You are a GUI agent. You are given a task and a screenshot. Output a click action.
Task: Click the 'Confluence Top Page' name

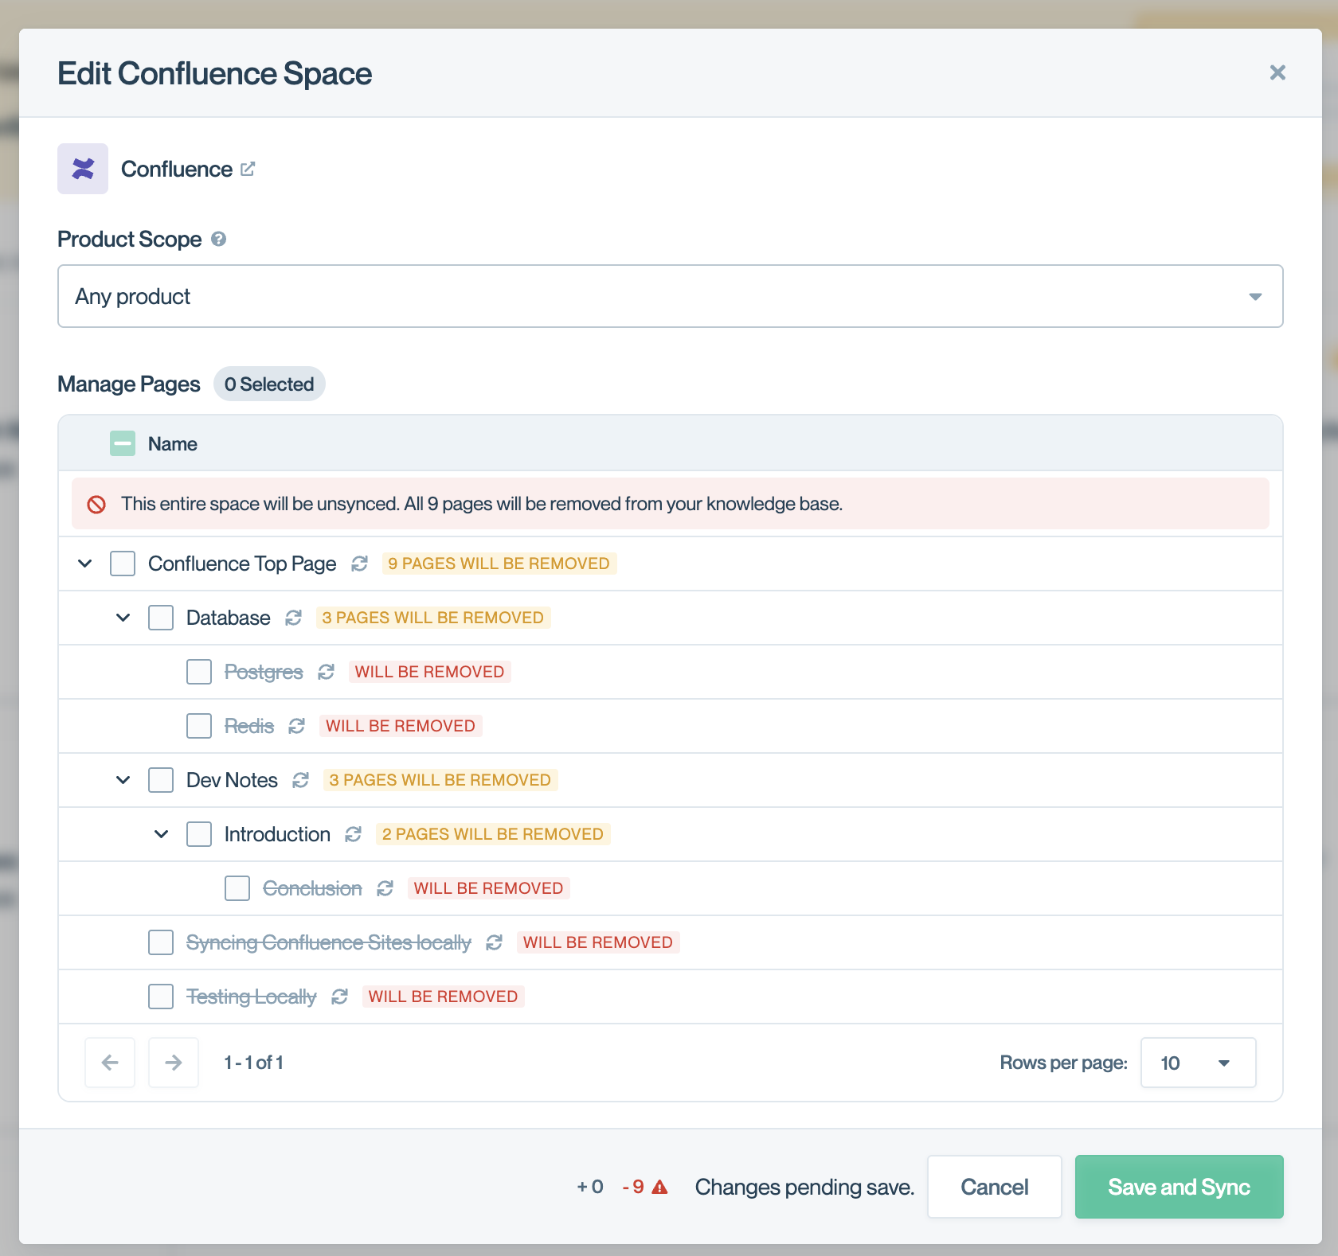[242, 564]
